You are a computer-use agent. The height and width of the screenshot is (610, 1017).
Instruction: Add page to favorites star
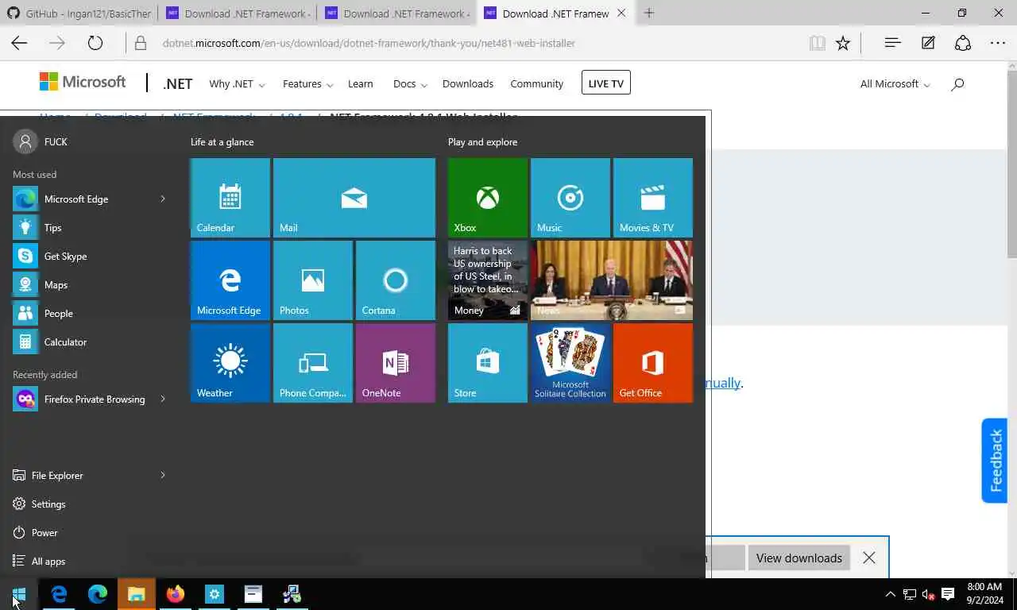(x=843, y=44)
